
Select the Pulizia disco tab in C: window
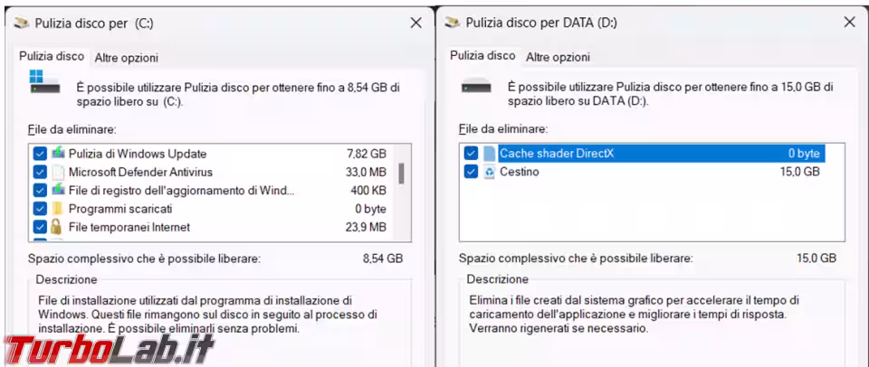click(52, 56)
